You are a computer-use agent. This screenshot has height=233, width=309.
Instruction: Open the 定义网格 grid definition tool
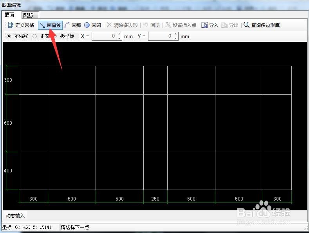click(x=21, y=25)
